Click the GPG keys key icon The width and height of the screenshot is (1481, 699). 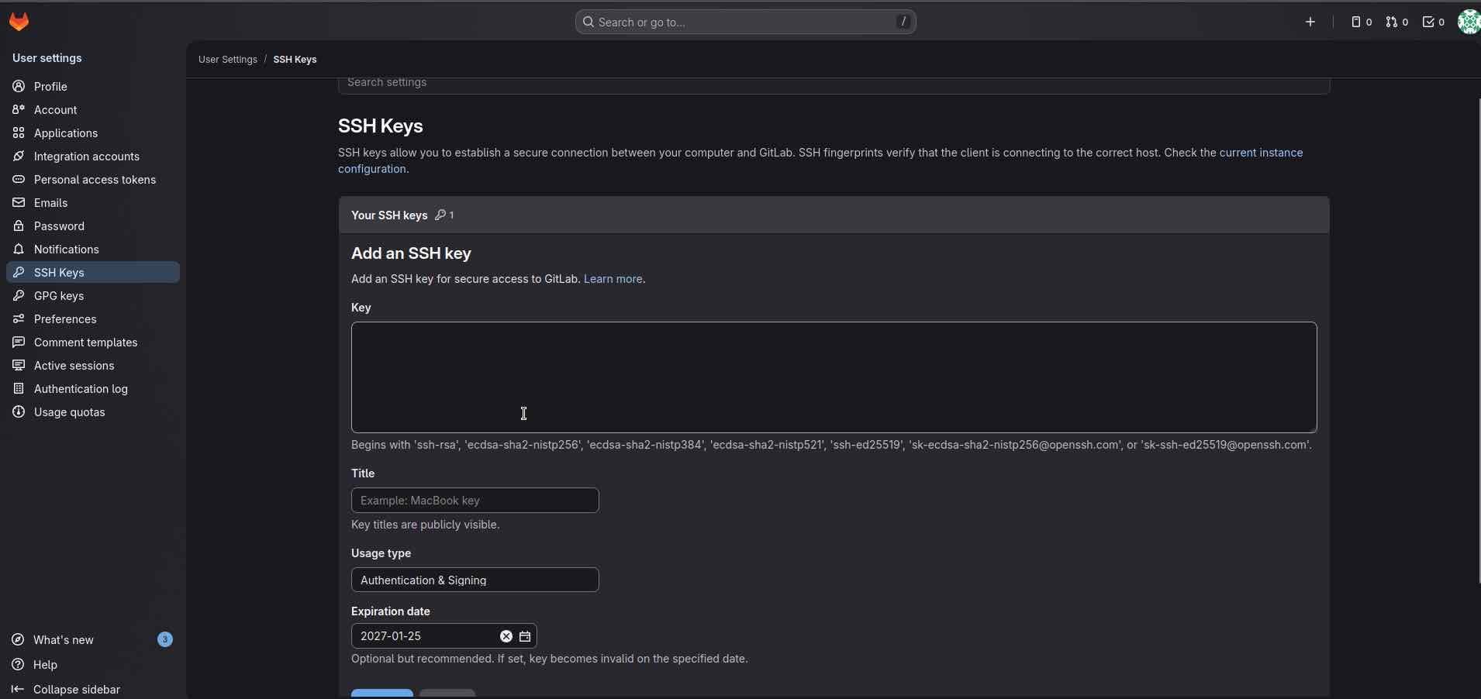point(19,295)
